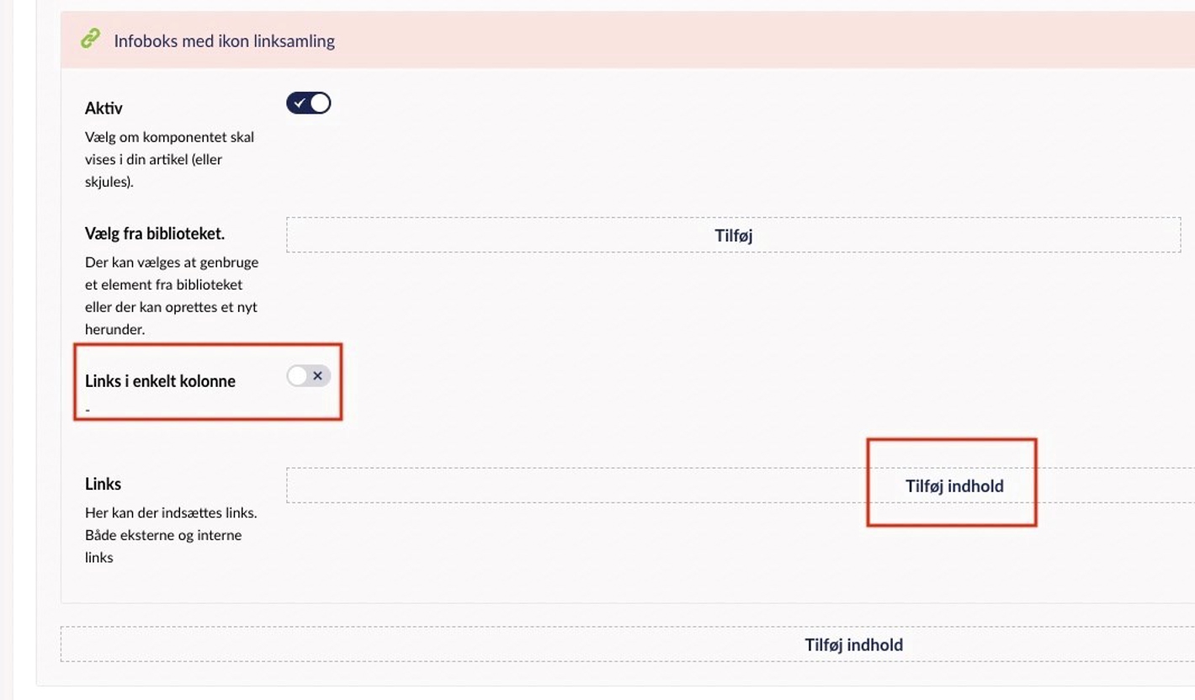Click the white knob of the Aktiv switch
Viewport: 1195px width, 700px height.
[x=320, y=103]
